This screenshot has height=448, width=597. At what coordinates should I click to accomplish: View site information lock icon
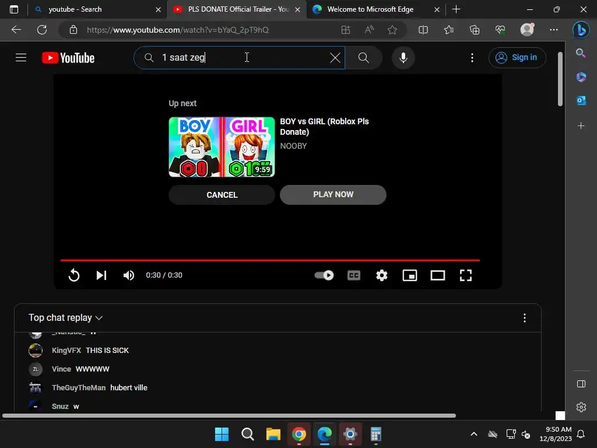(x=73, y=30)
